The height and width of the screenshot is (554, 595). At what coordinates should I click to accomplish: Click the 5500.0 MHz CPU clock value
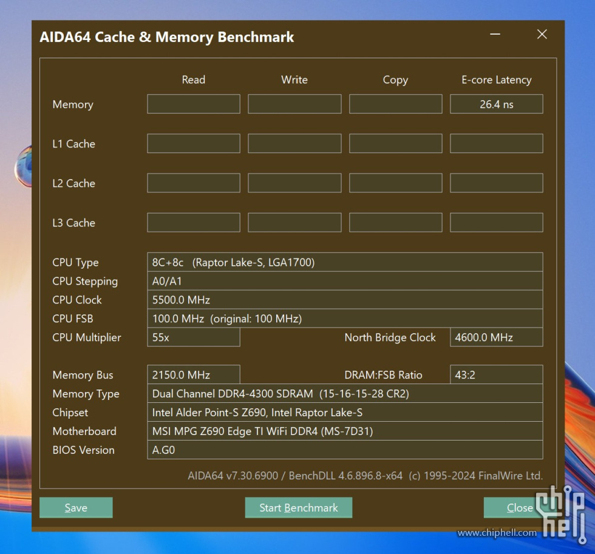[345, 300]
